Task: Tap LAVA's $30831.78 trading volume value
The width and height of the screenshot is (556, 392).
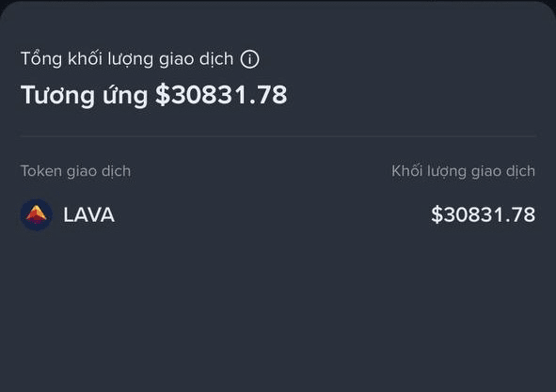Action: pos(483,214)
